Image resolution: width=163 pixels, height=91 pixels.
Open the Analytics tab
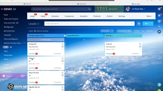coord(84,16)
